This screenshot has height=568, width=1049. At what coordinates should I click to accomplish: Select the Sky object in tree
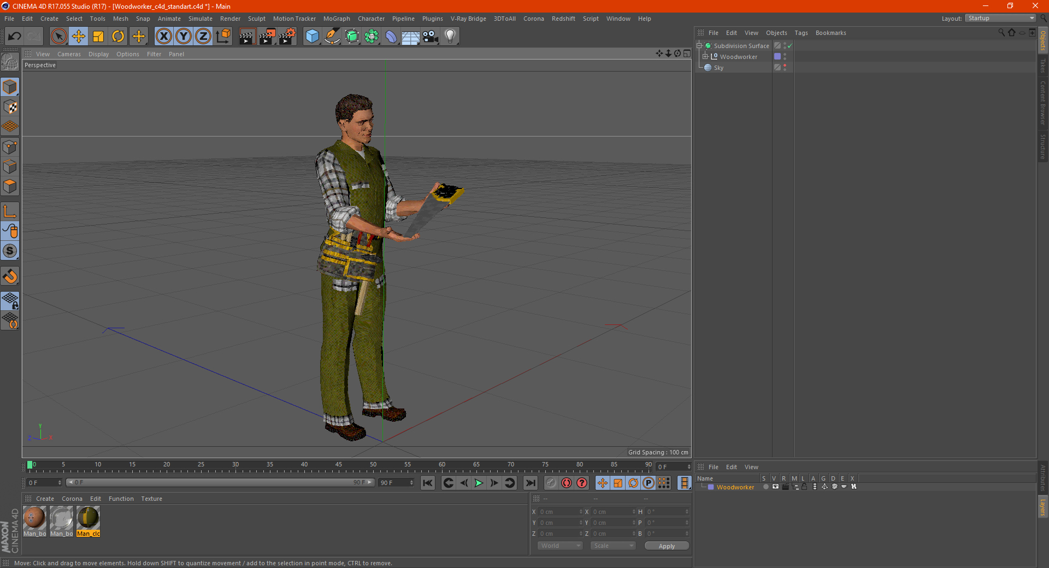[x=718, y=68]
